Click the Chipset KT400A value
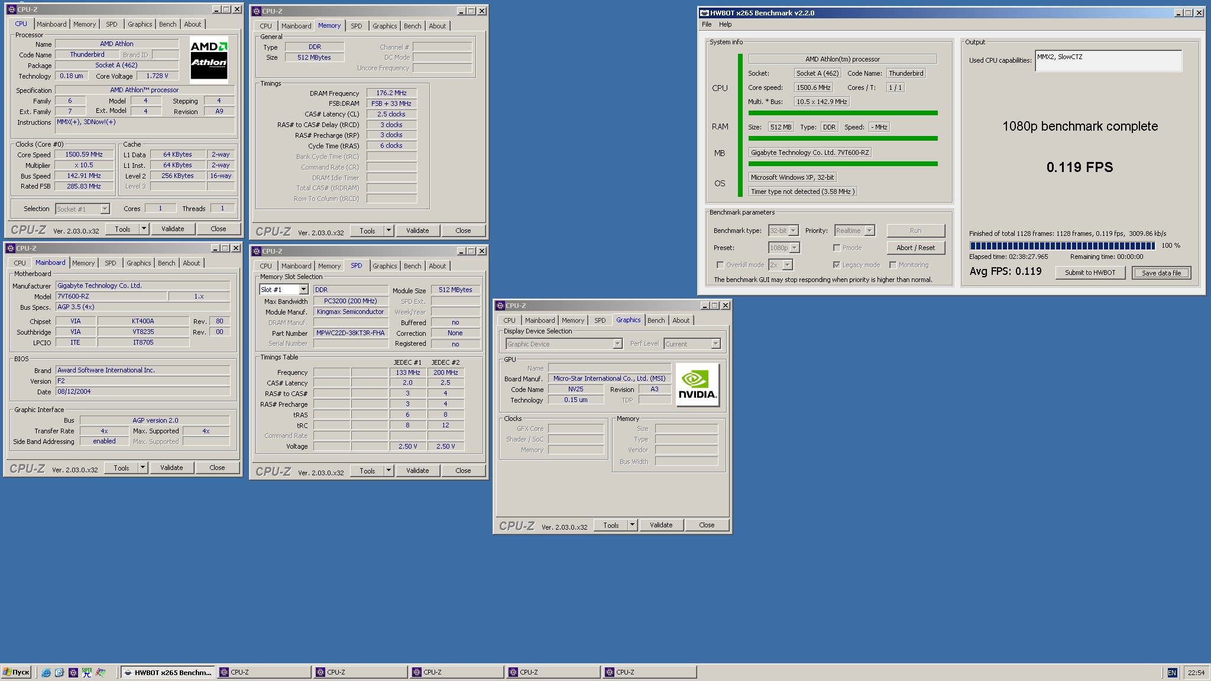Image resolution: width=1211 pixels, height=681 pixels. 143,321
